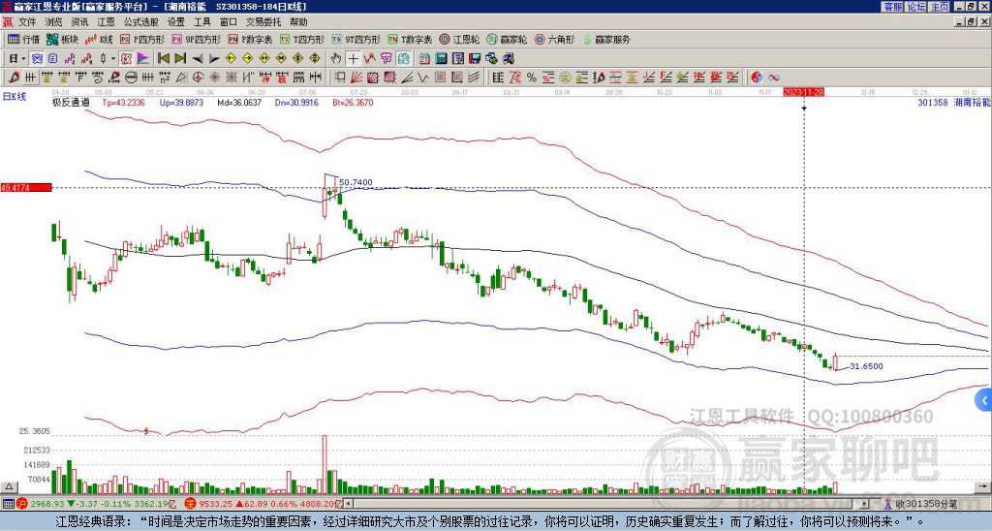Open the T四方形 tool

pyautogui.click(x=302, y=39)
